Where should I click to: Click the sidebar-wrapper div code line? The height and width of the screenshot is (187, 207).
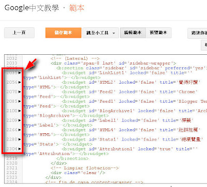pyautogui.click(x=113, y=64)
